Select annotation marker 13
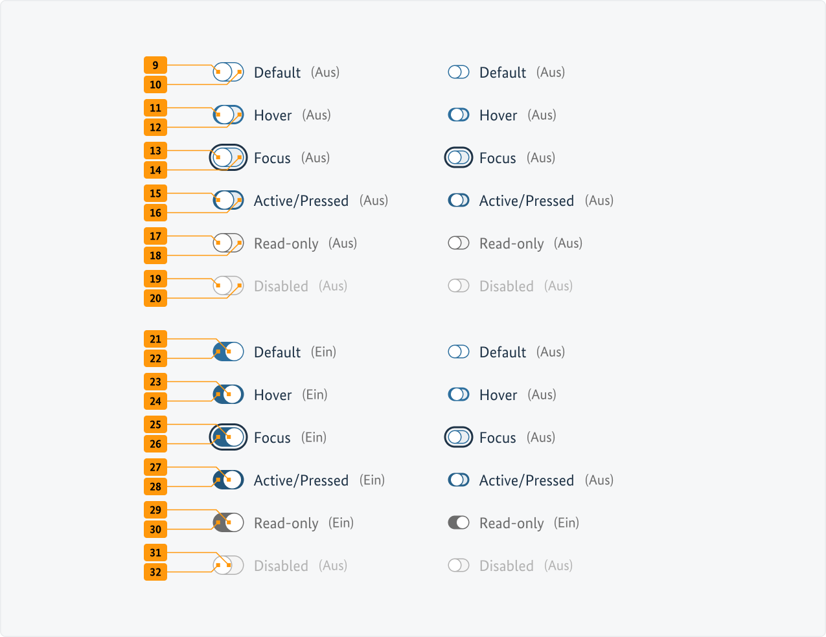The image size is (826, 637). click(155, 150)
